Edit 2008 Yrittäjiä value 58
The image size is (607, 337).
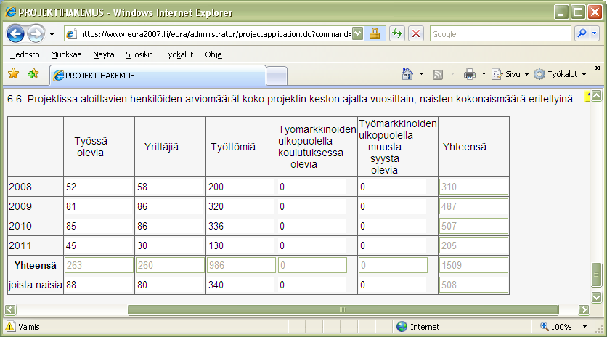click(x=170, y=187)
